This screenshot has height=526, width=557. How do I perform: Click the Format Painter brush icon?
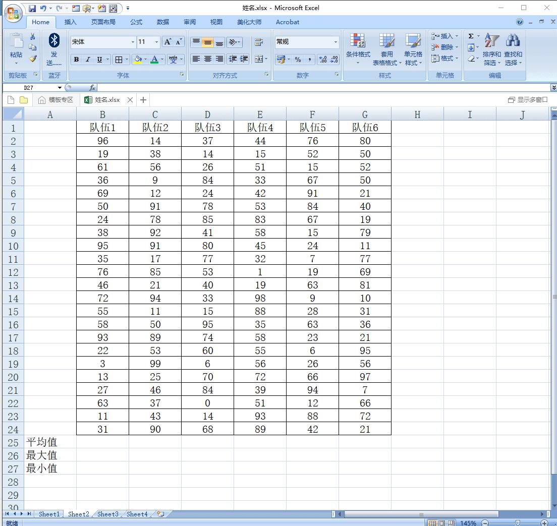[33, 59]
